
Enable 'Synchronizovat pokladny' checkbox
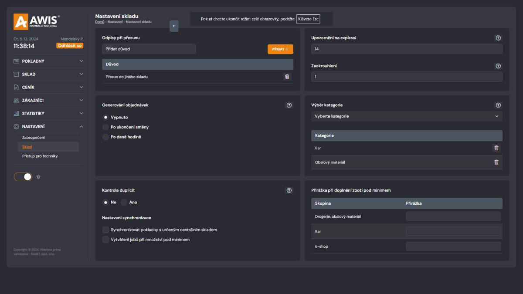tap(105, 230)
